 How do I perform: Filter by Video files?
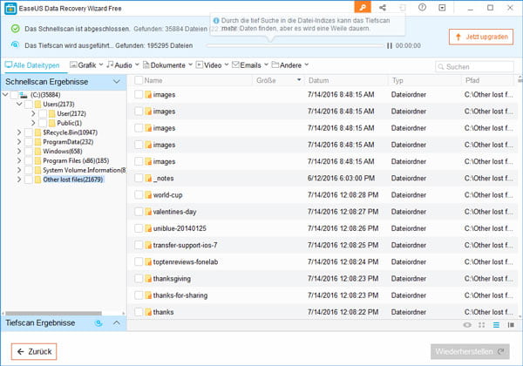coord(212,65)
